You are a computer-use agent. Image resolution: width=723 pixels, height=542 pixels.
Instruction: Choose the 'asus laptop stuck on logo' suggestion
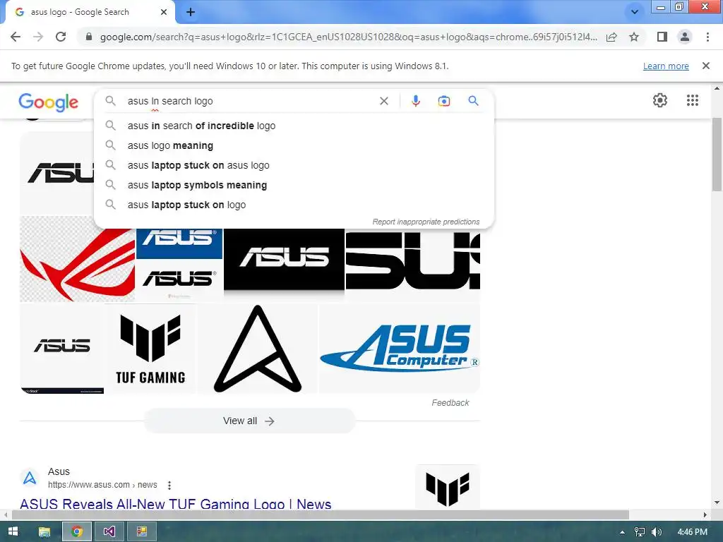pos(294,205)
